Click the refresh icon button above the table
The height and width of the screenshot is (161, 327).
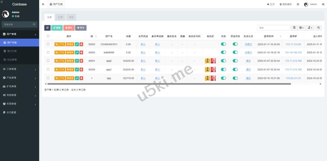pos(47,28)
